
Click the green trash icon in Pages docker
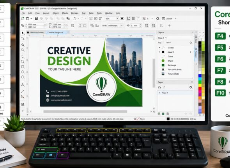tap(163, 114)
